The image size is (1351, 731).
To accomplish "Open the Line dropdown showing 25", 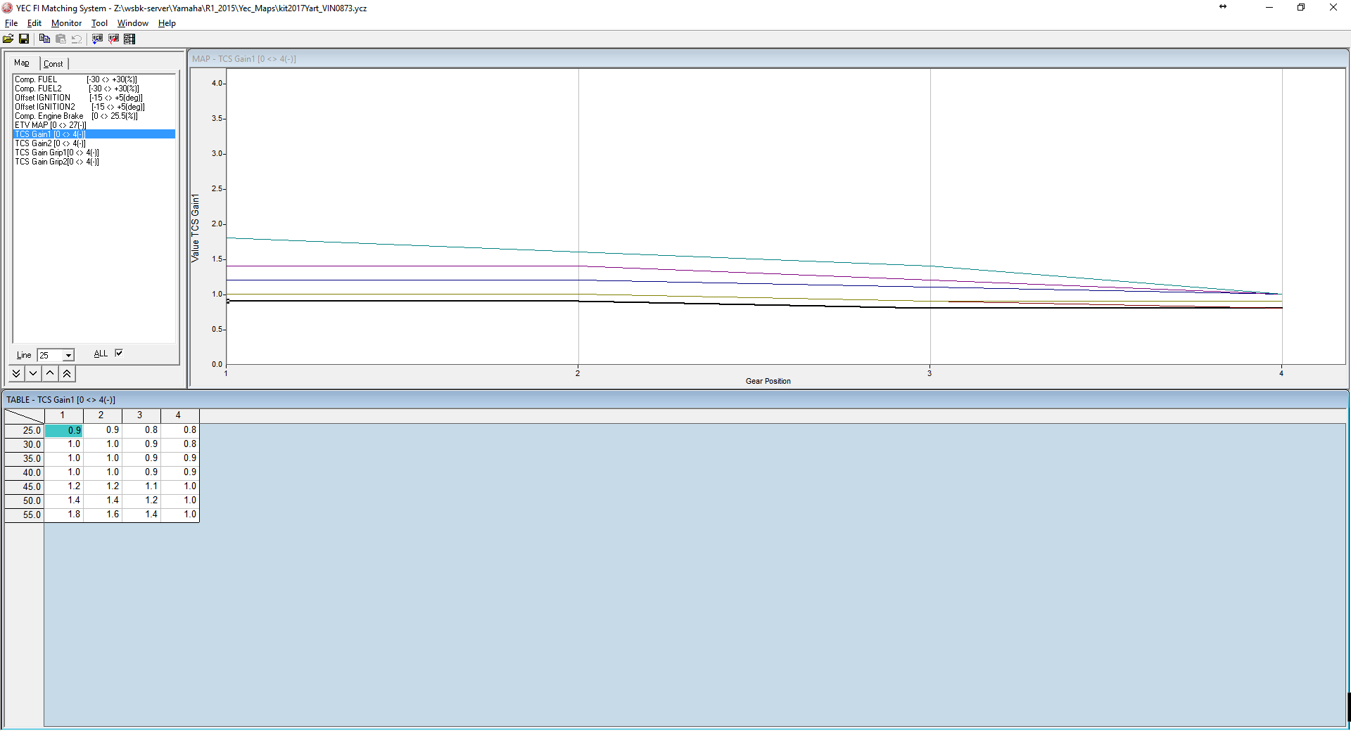I will [68, 356].
